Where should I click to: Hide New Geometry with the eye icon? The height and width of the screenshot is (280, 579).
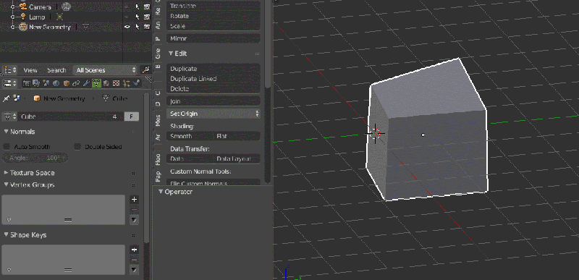tap(127, 27)
